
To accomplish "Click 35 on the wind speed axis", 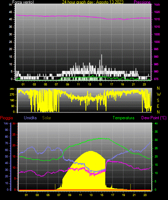I will [10, 27].
